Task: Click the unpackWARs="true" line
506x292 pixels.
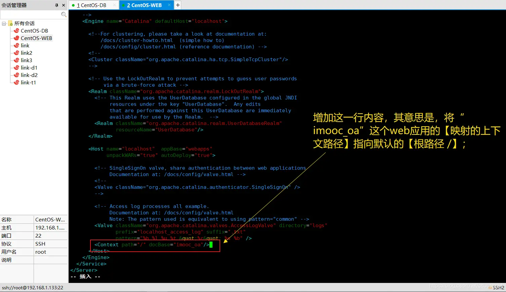Action: pos(161,155)
